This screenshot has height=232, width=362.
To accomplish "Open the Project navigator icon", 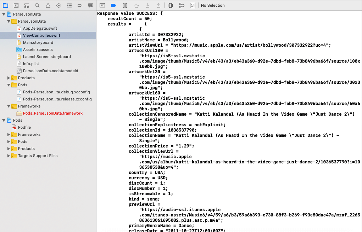I will tap(5, 5).
